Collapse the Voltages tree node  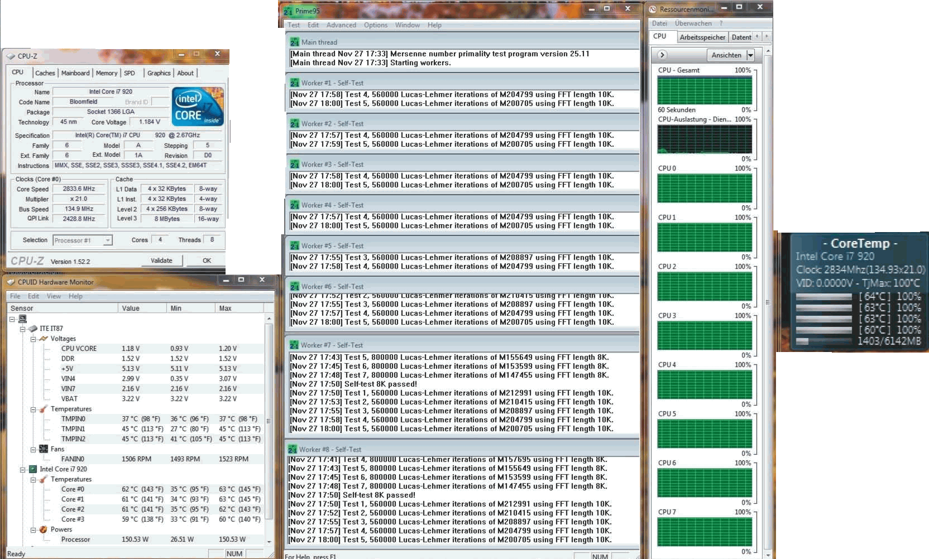click(33, 339)
